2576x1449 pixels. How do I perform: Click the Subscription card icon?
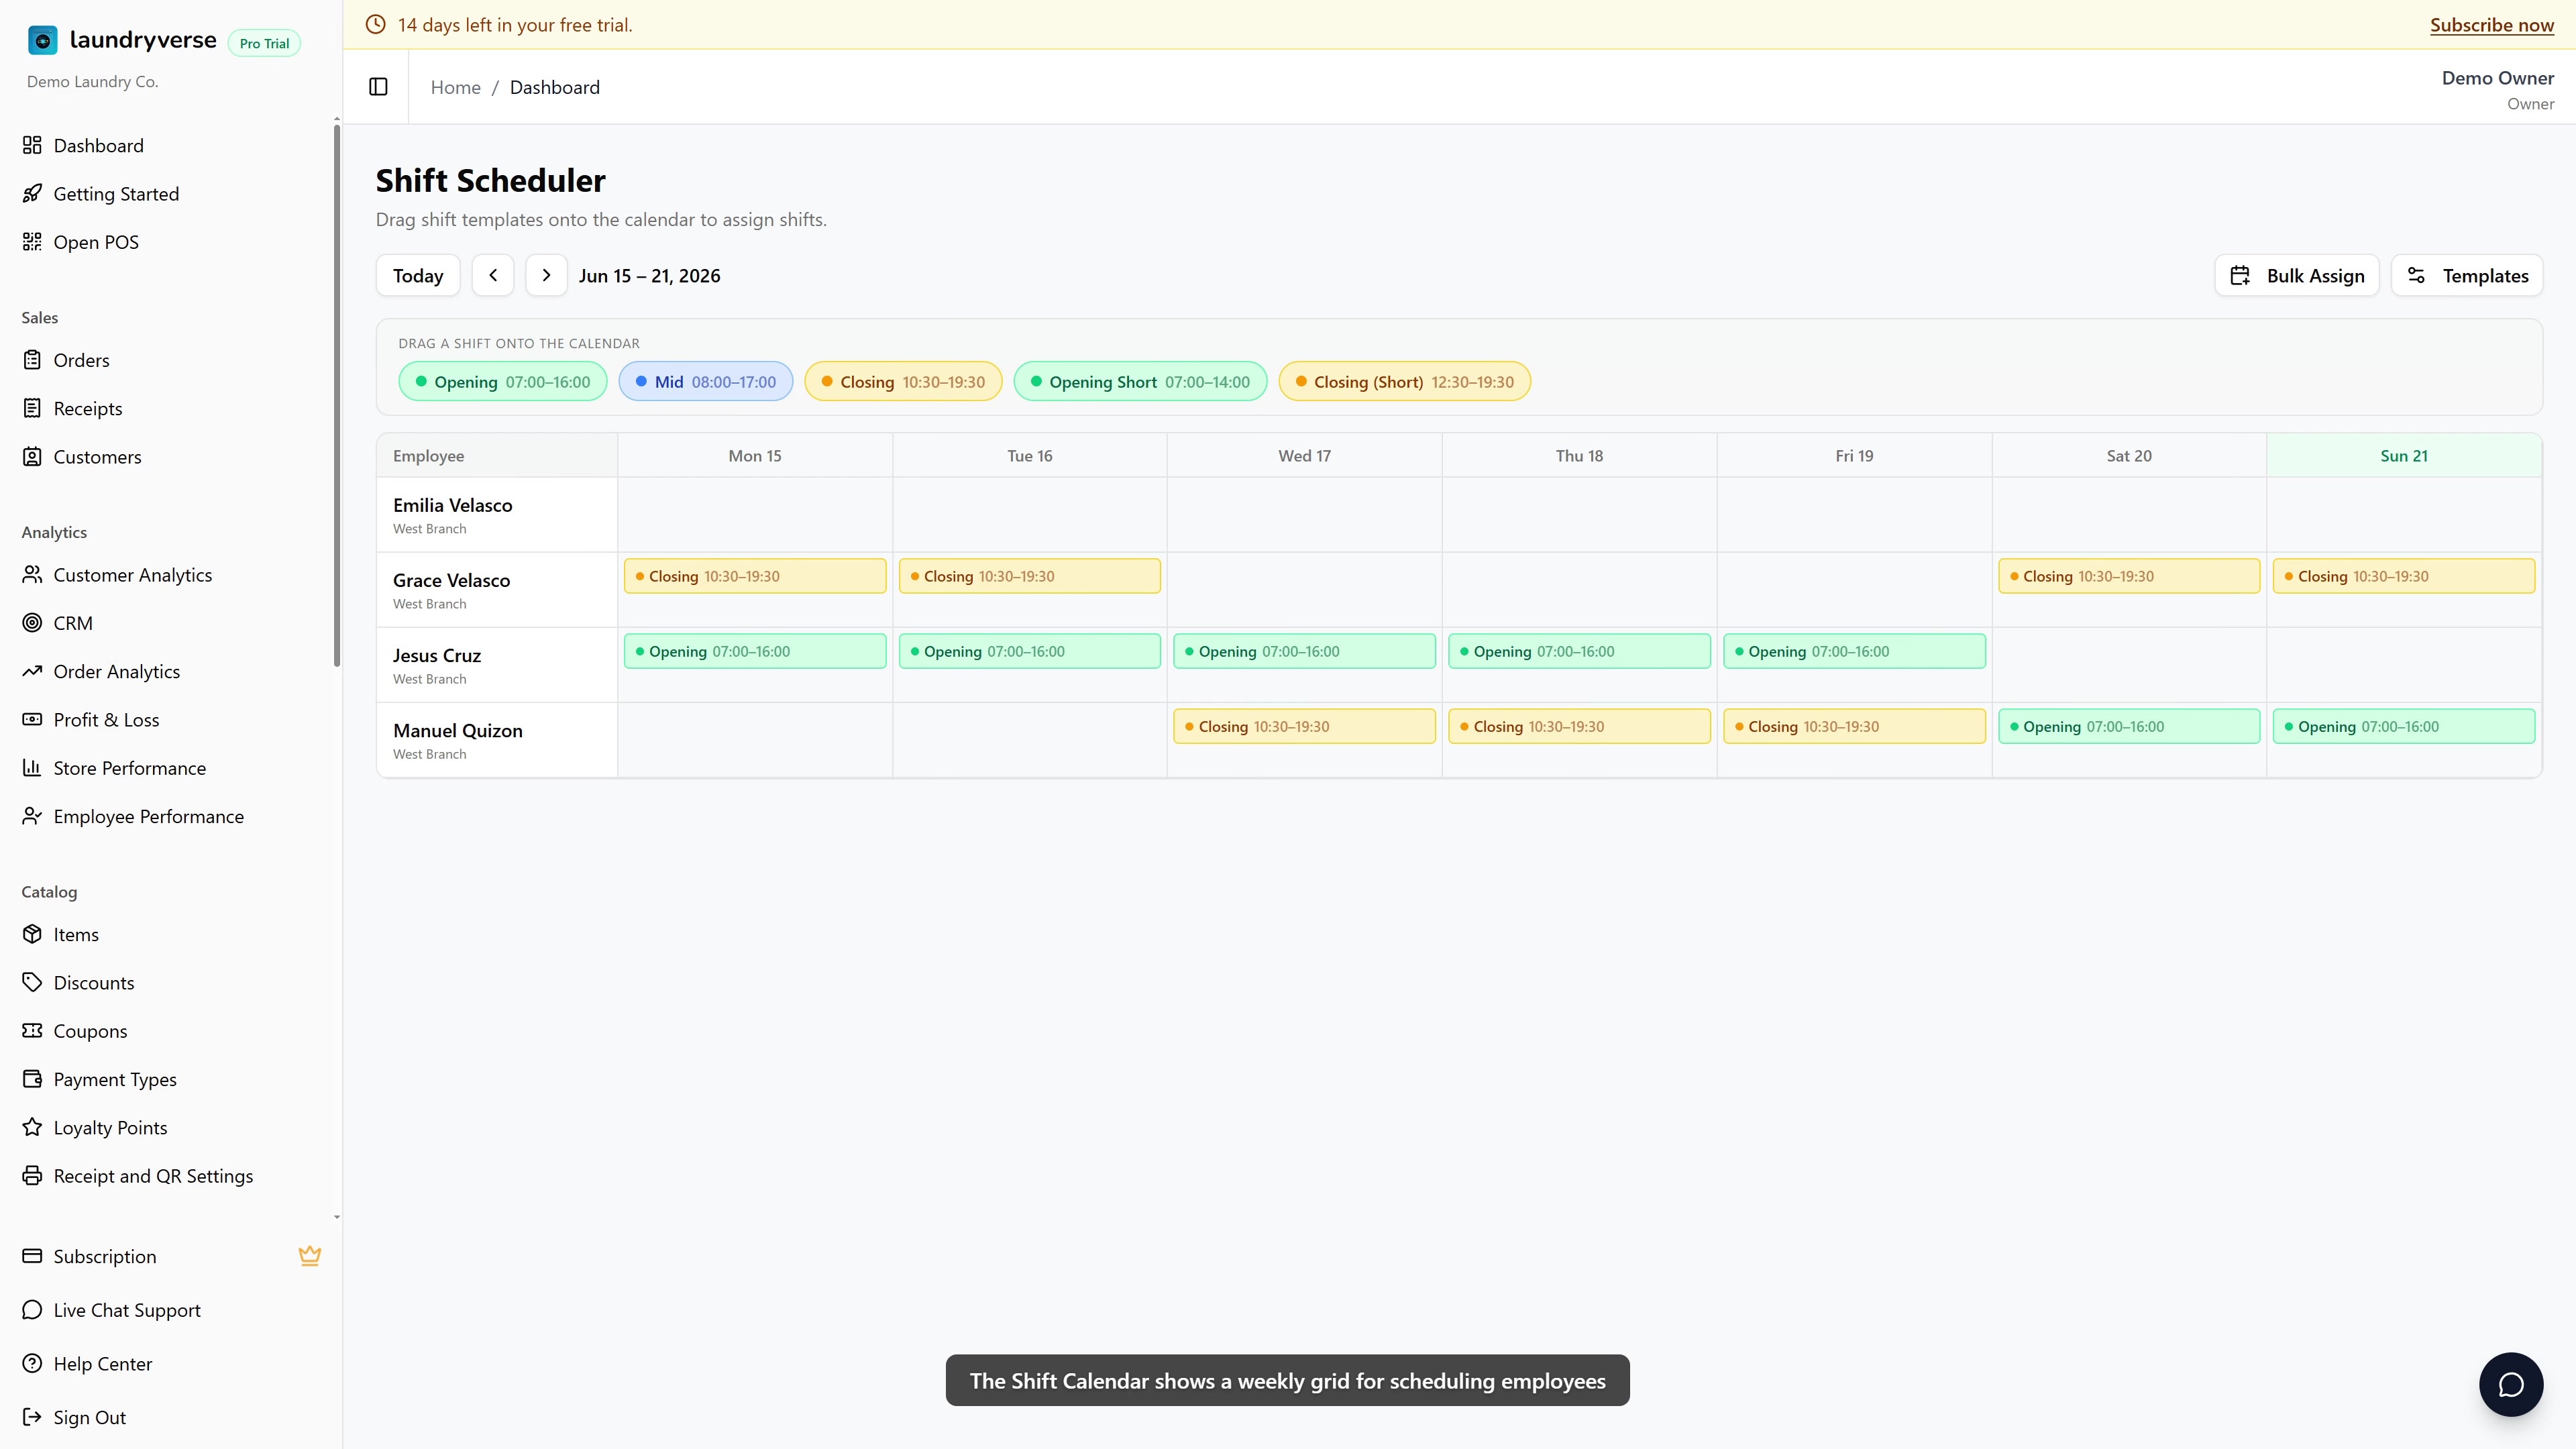[32, 1257]
